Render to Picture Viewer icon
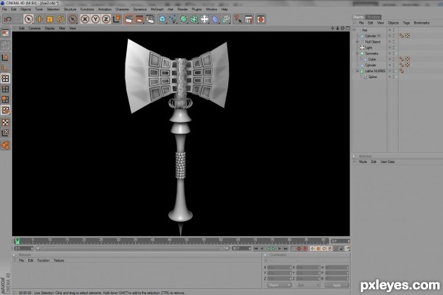443x295 pixels. click(140, 19)
